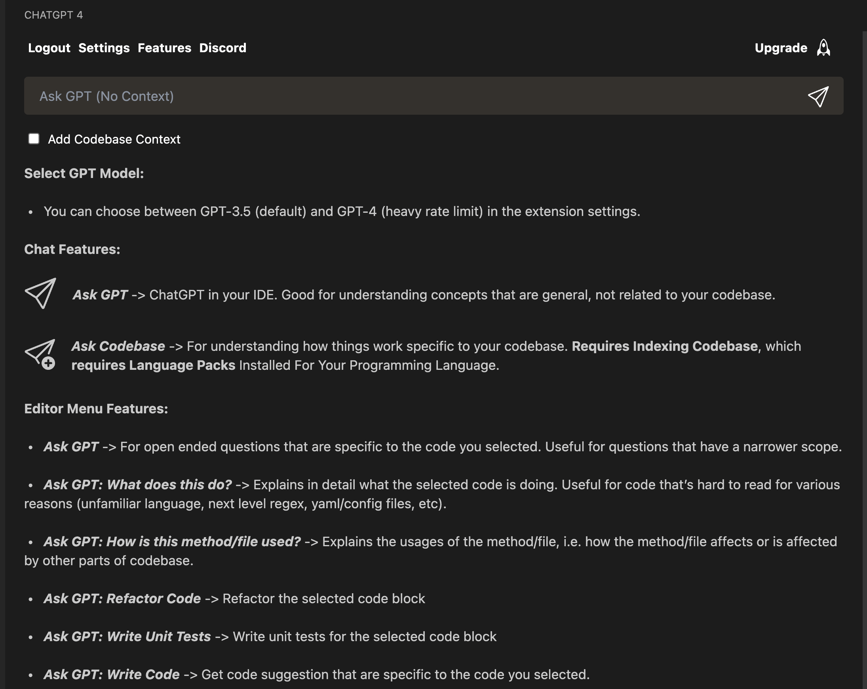Screen dimensions: 867x689
Task: Click the Ask GPT paper plane icon under Chat Features
Action: tap(41, 293)
